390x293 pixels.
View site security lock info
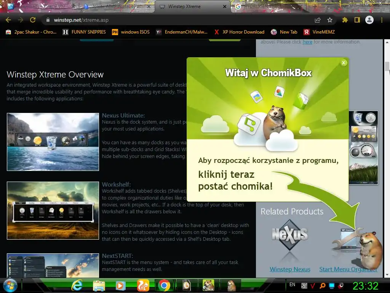coord(48,20)
